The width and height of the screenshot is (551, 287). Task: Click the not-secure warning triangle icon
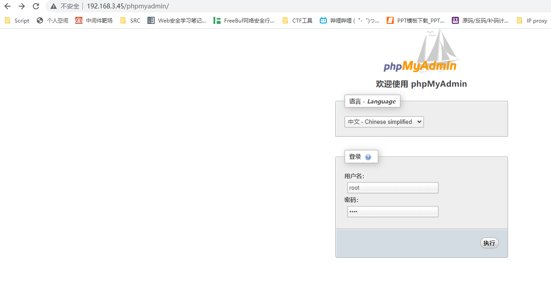coord(54,6)
